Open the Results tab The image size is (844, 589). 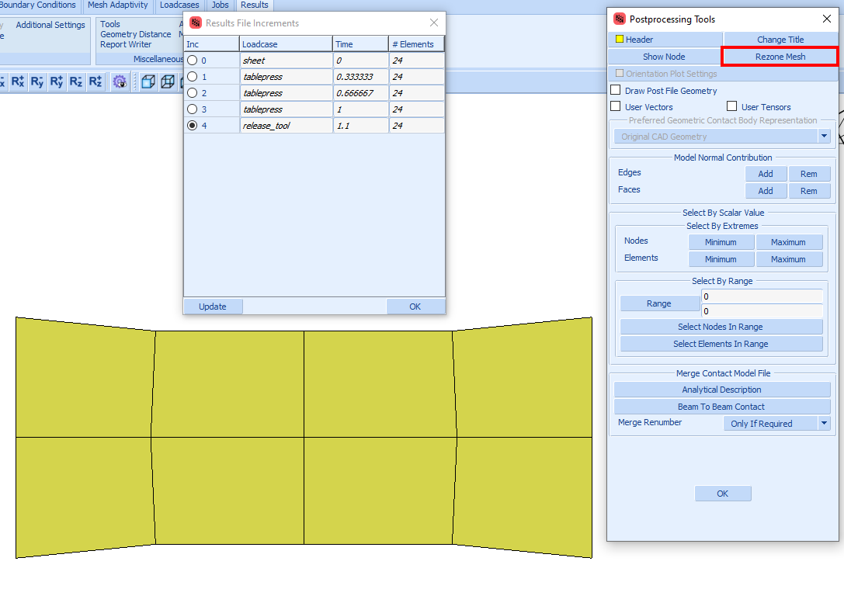pos(254,5)
